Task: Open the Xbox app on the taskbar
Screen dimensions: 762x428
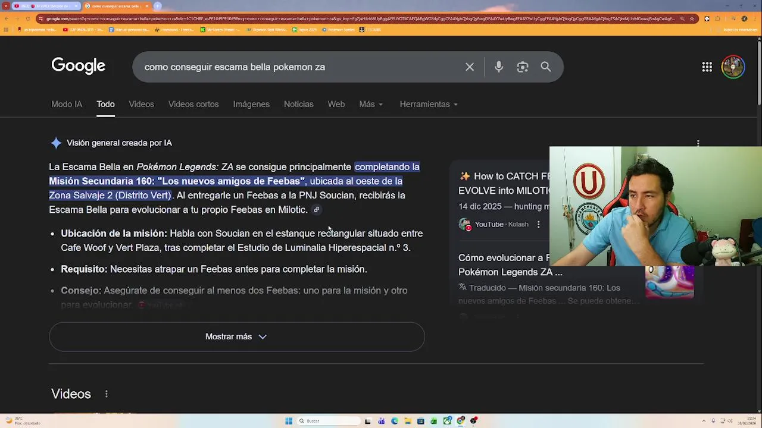Action: click(x=447, y=421)
